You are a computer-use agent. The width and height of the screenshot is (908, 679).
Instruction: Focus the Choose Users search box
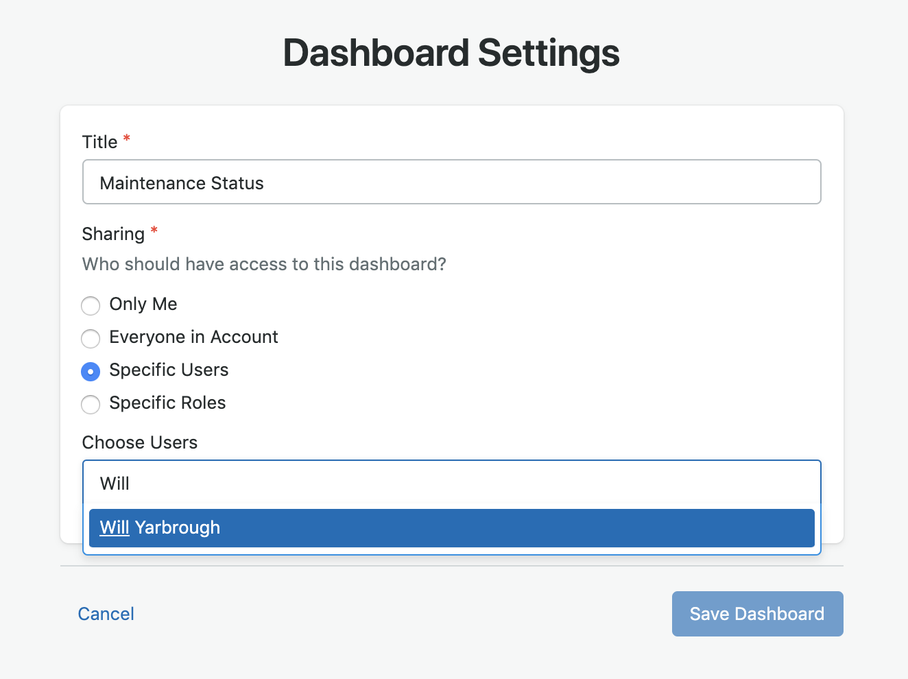[x=452, y=484]
